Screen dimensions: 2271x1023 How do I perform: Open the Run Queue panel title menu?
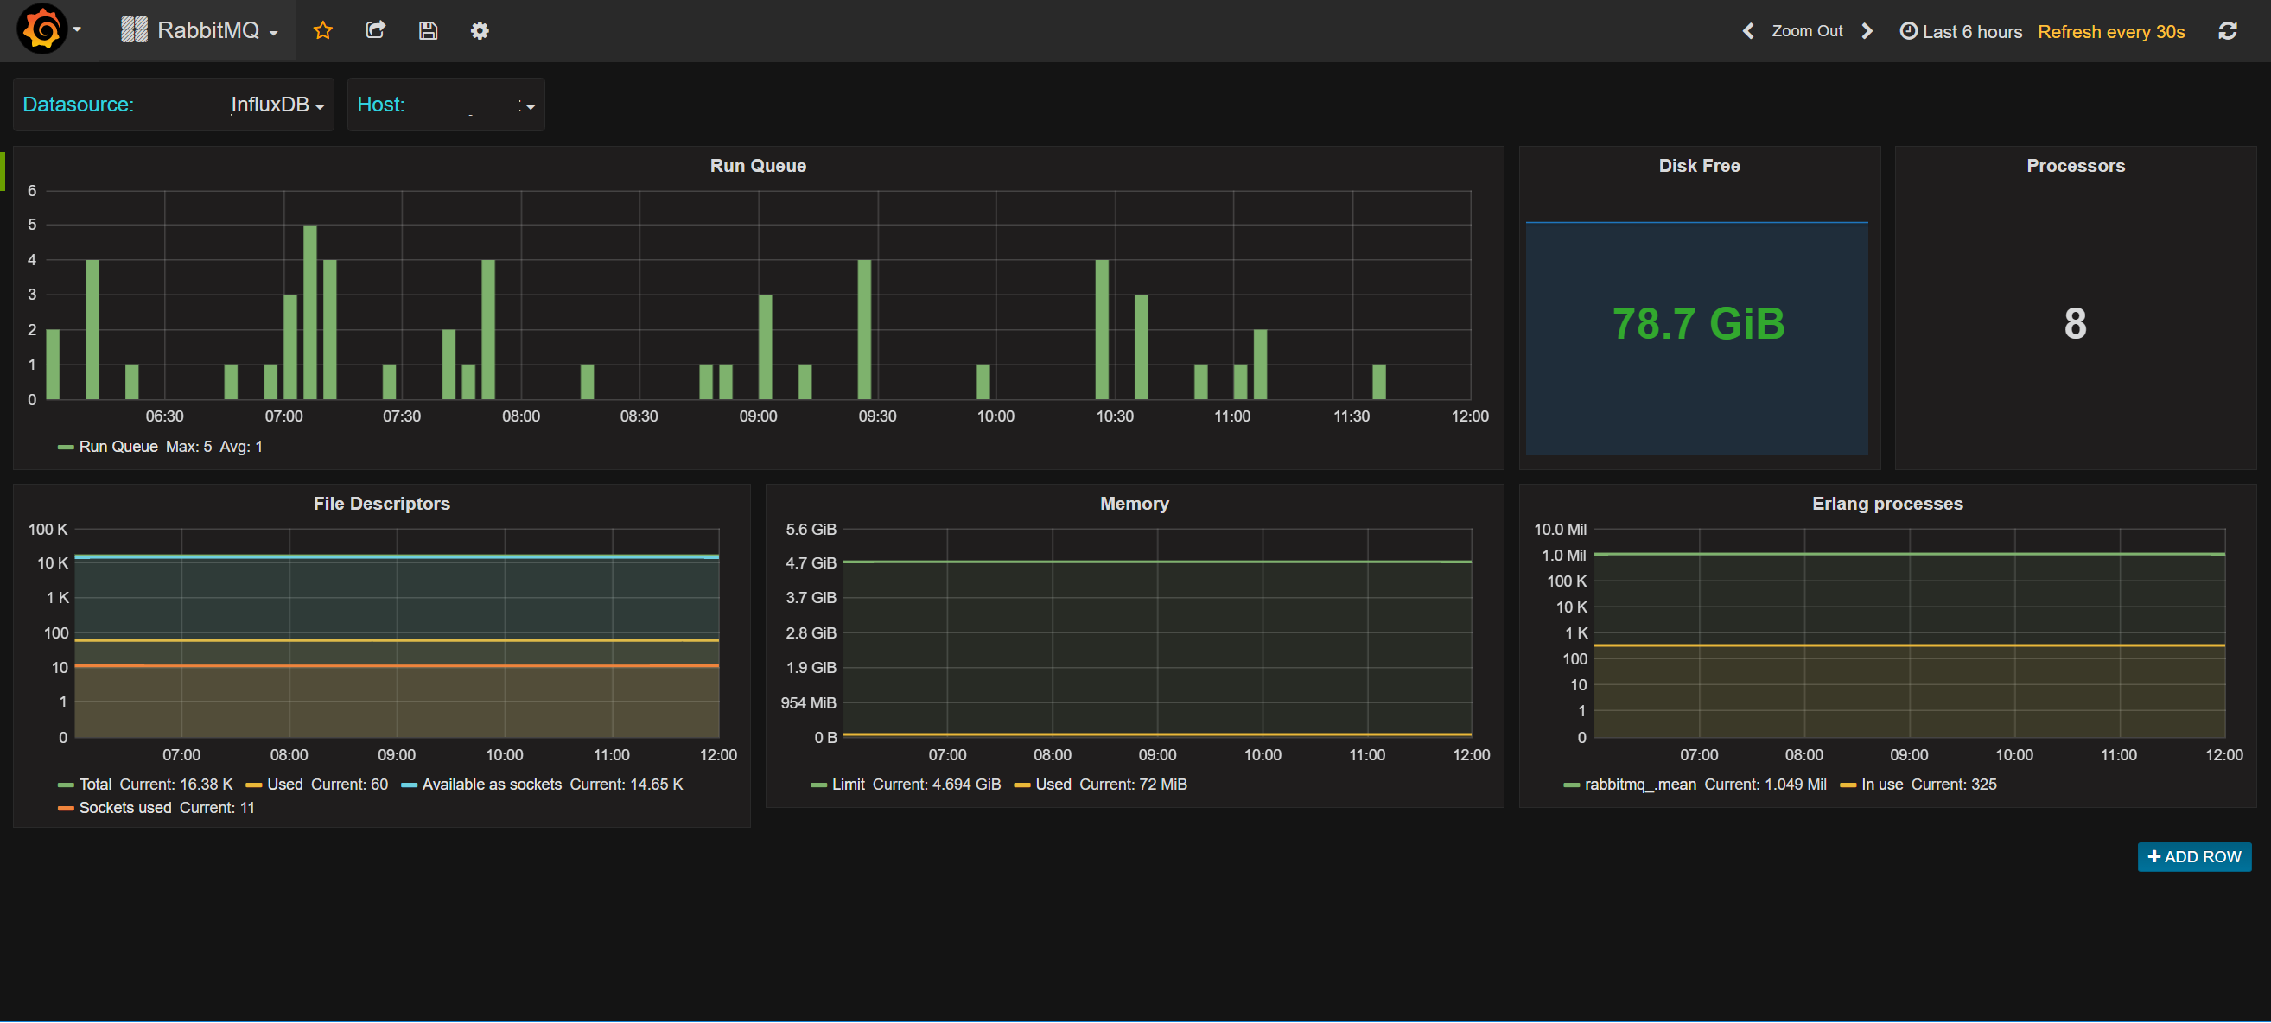(757, 166)
